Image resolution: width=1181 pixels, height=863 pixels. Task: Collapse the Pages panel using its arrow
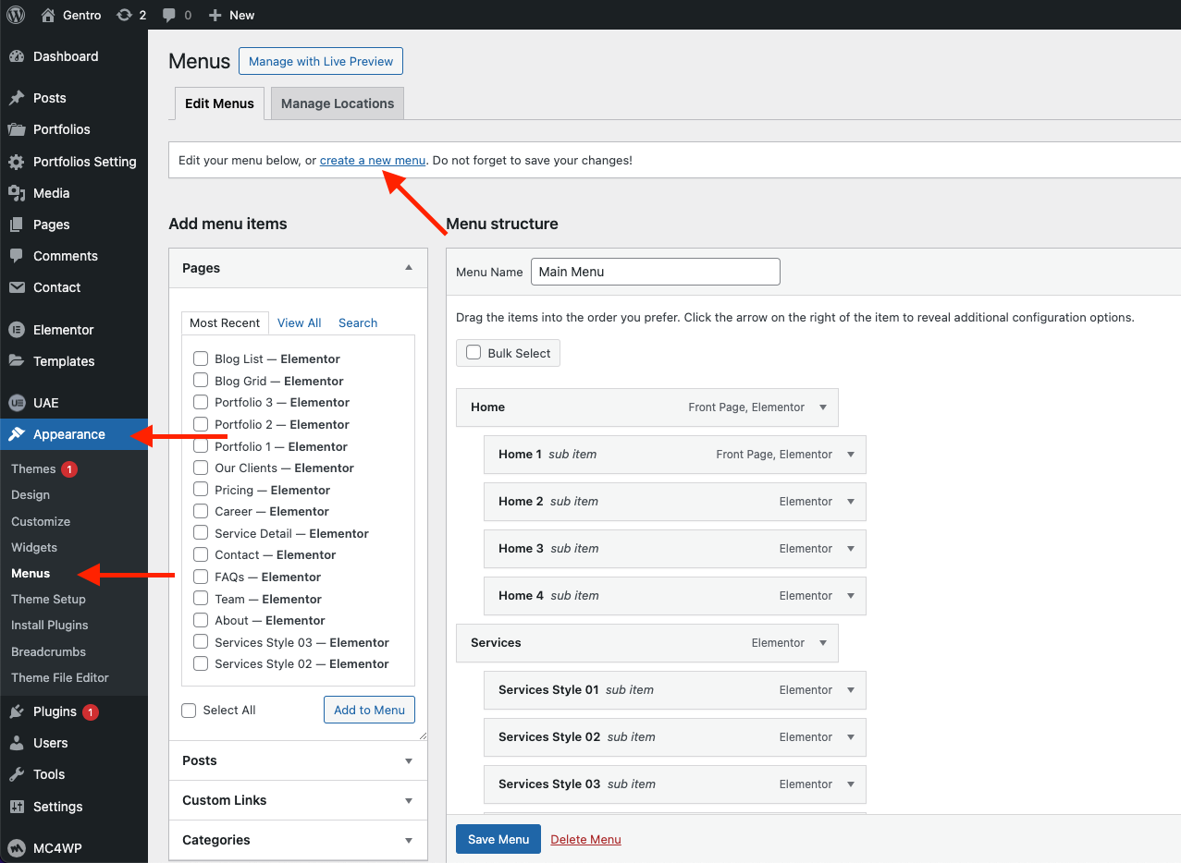[x=408, y=268]
